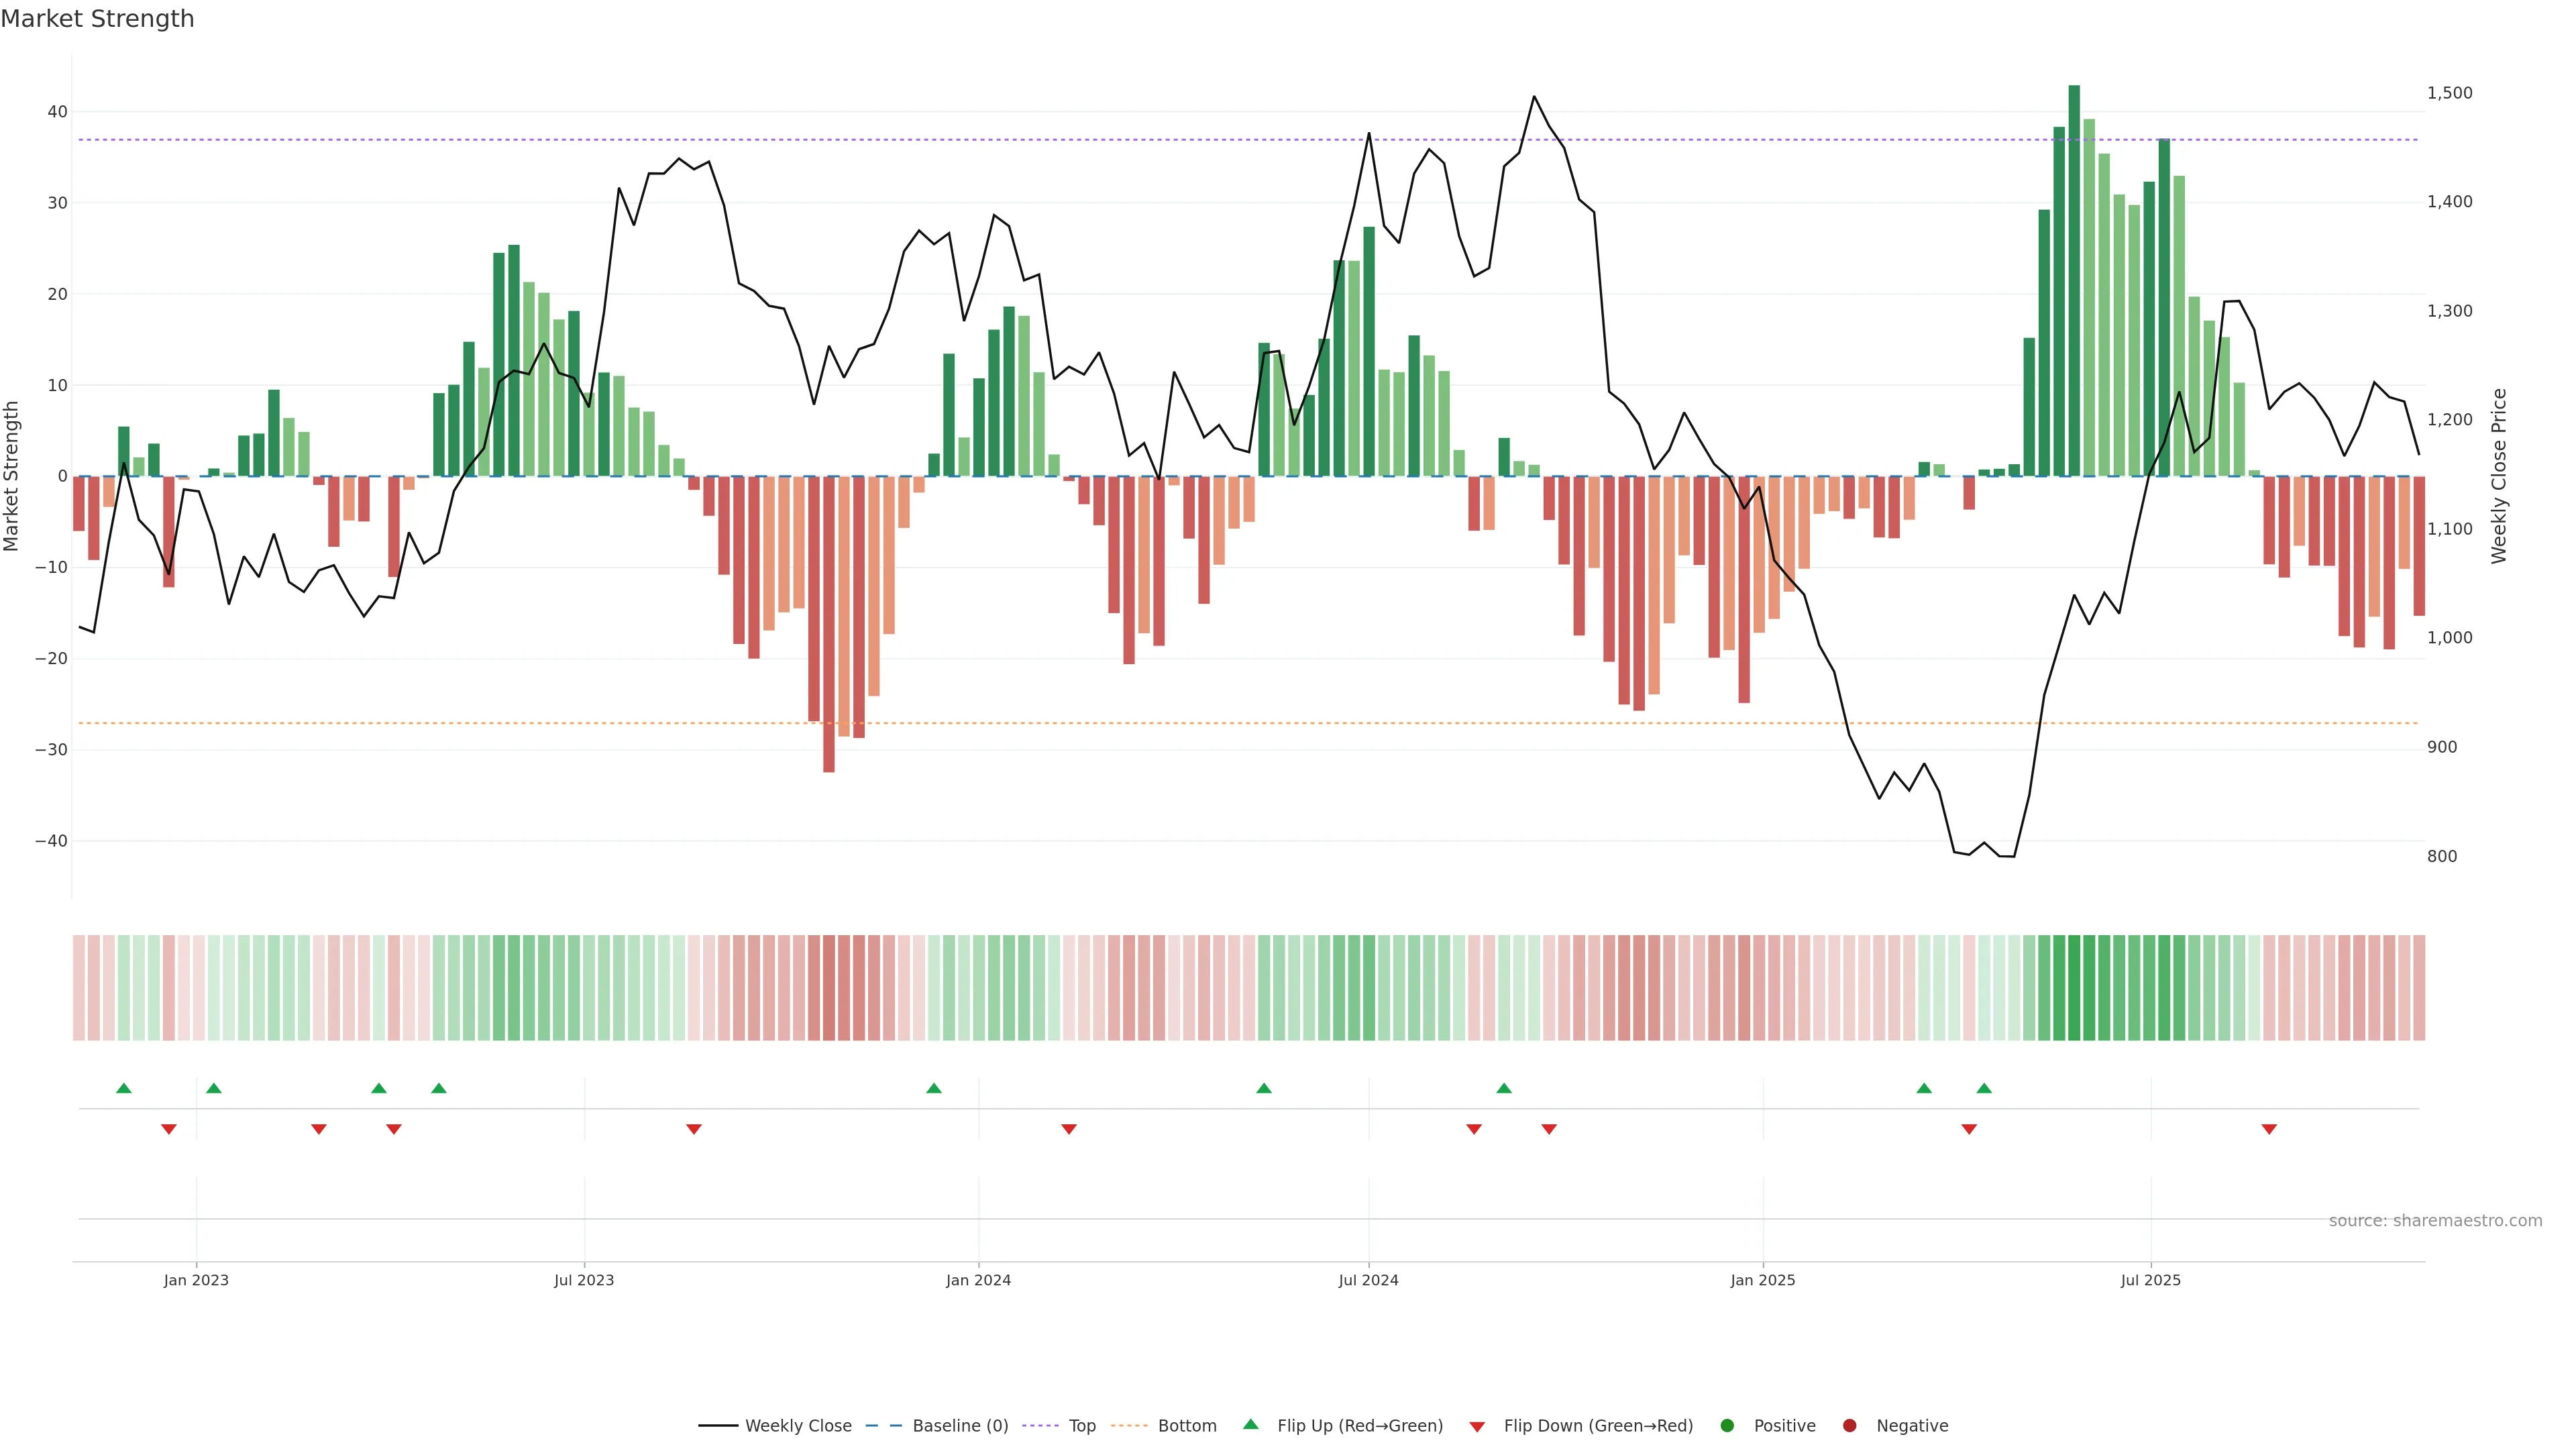This screenshot has height=1449, width=2576.
Task: Click the leftmost green flip-up triangle marker
Action: (124, 1088)
